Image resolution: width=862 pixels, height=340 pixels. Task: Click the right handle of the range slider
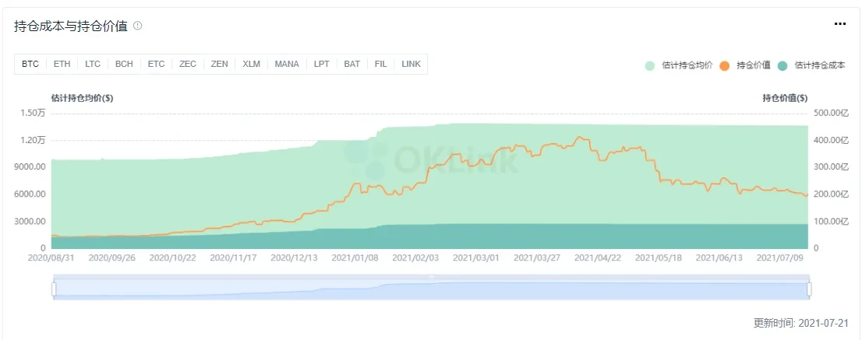pos(810,289)
